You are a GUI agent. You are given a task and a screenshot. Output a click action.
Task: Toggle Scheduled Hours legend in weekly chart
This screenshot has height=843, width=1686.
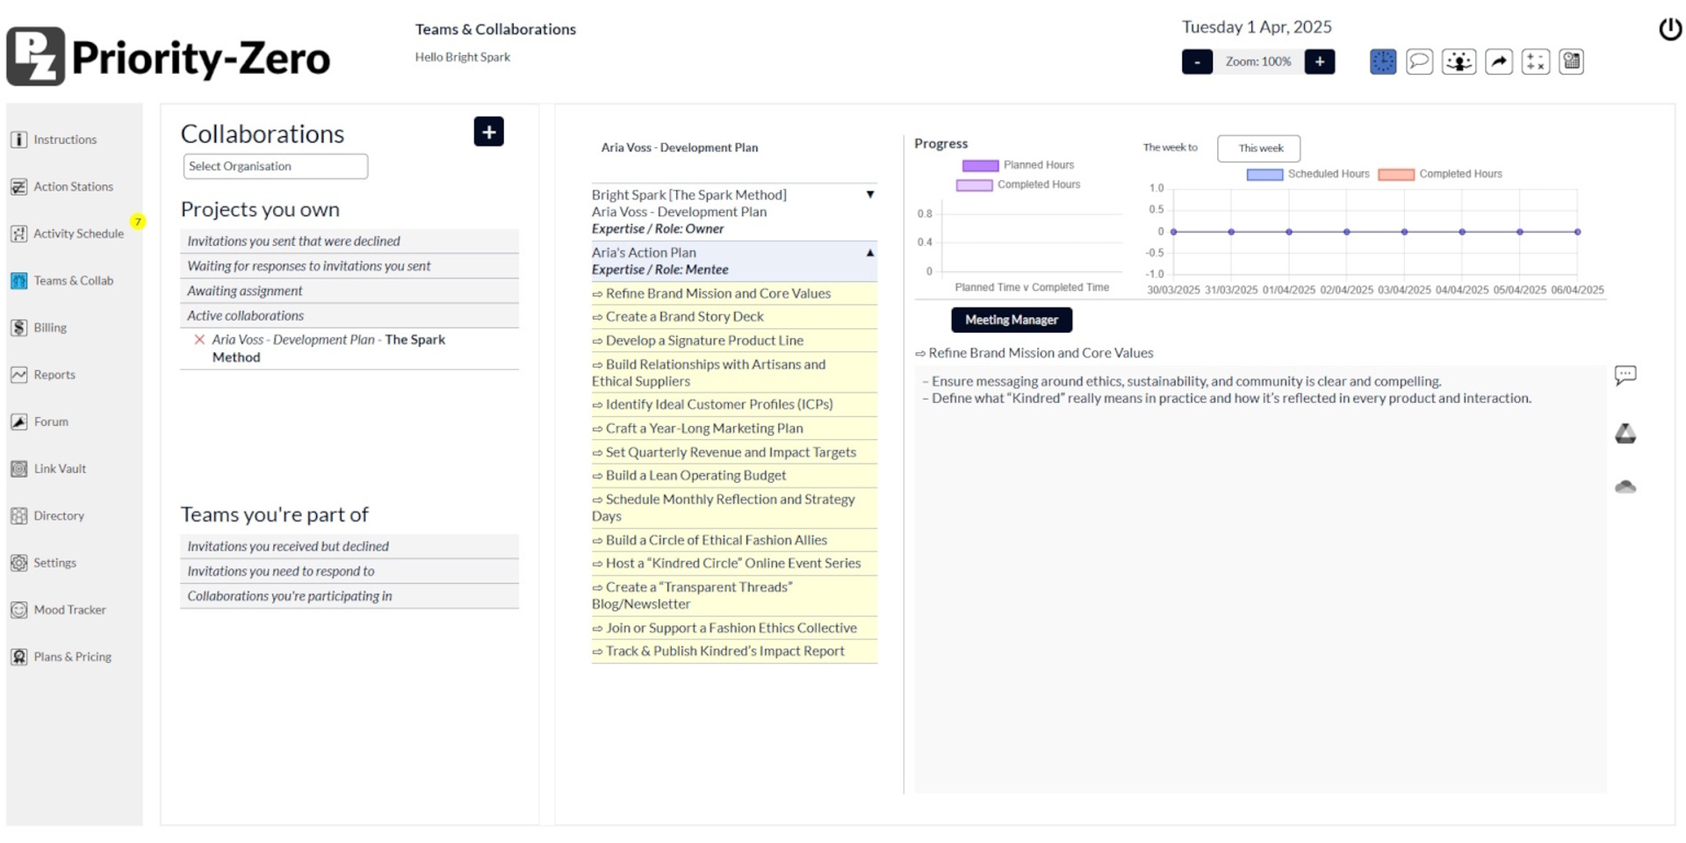point(1264,174)
